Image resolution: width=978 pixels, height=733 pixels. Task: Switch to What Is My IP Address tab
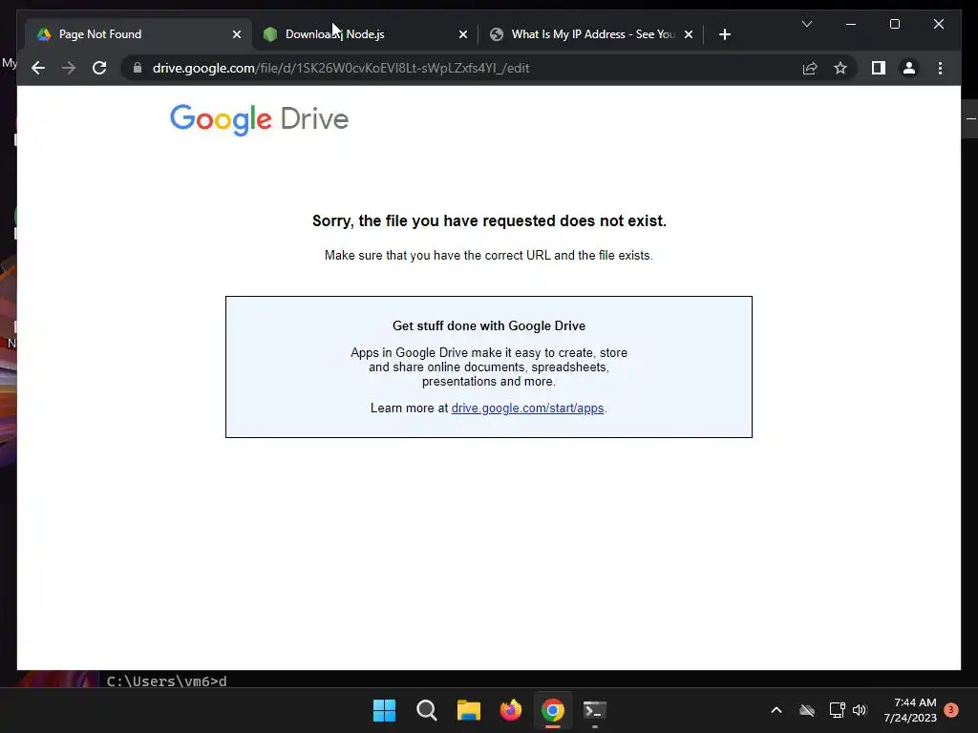[591, 34]
